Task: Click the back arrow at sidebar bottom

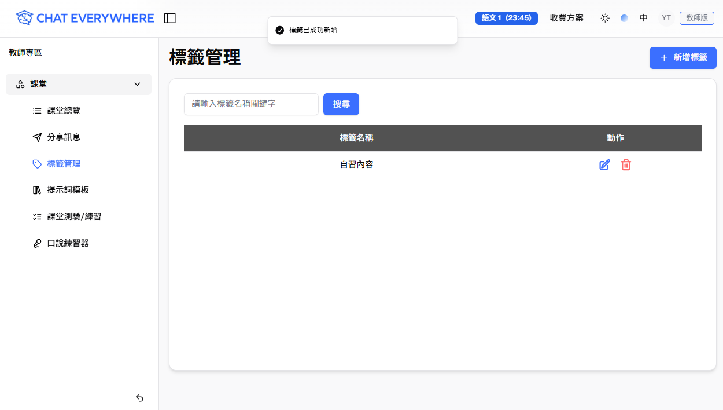Action: [x=139, y=398]
